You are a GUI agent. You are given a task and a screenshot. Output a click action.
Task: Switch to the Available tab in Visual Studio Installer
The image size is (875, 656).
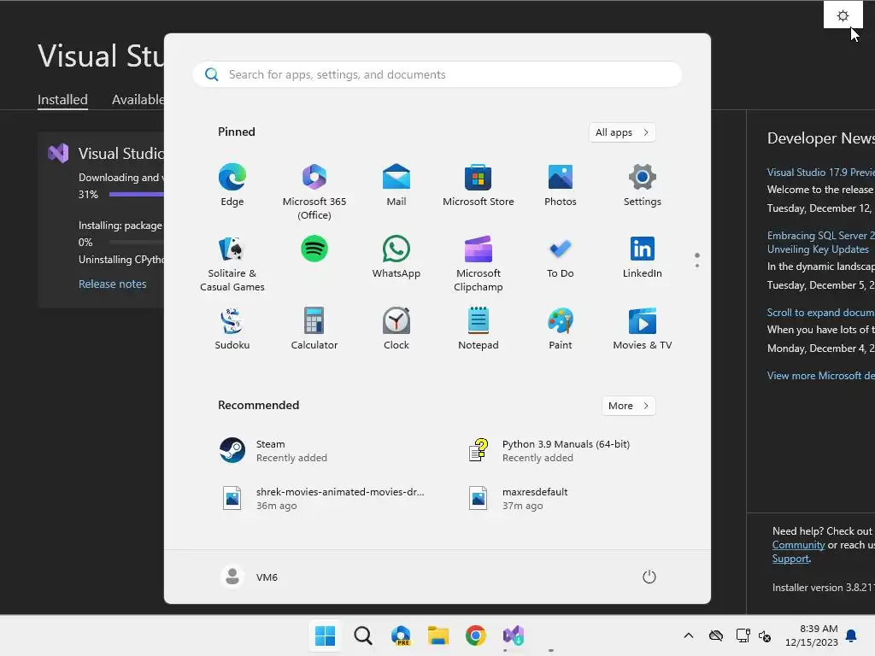click(138, 99)
